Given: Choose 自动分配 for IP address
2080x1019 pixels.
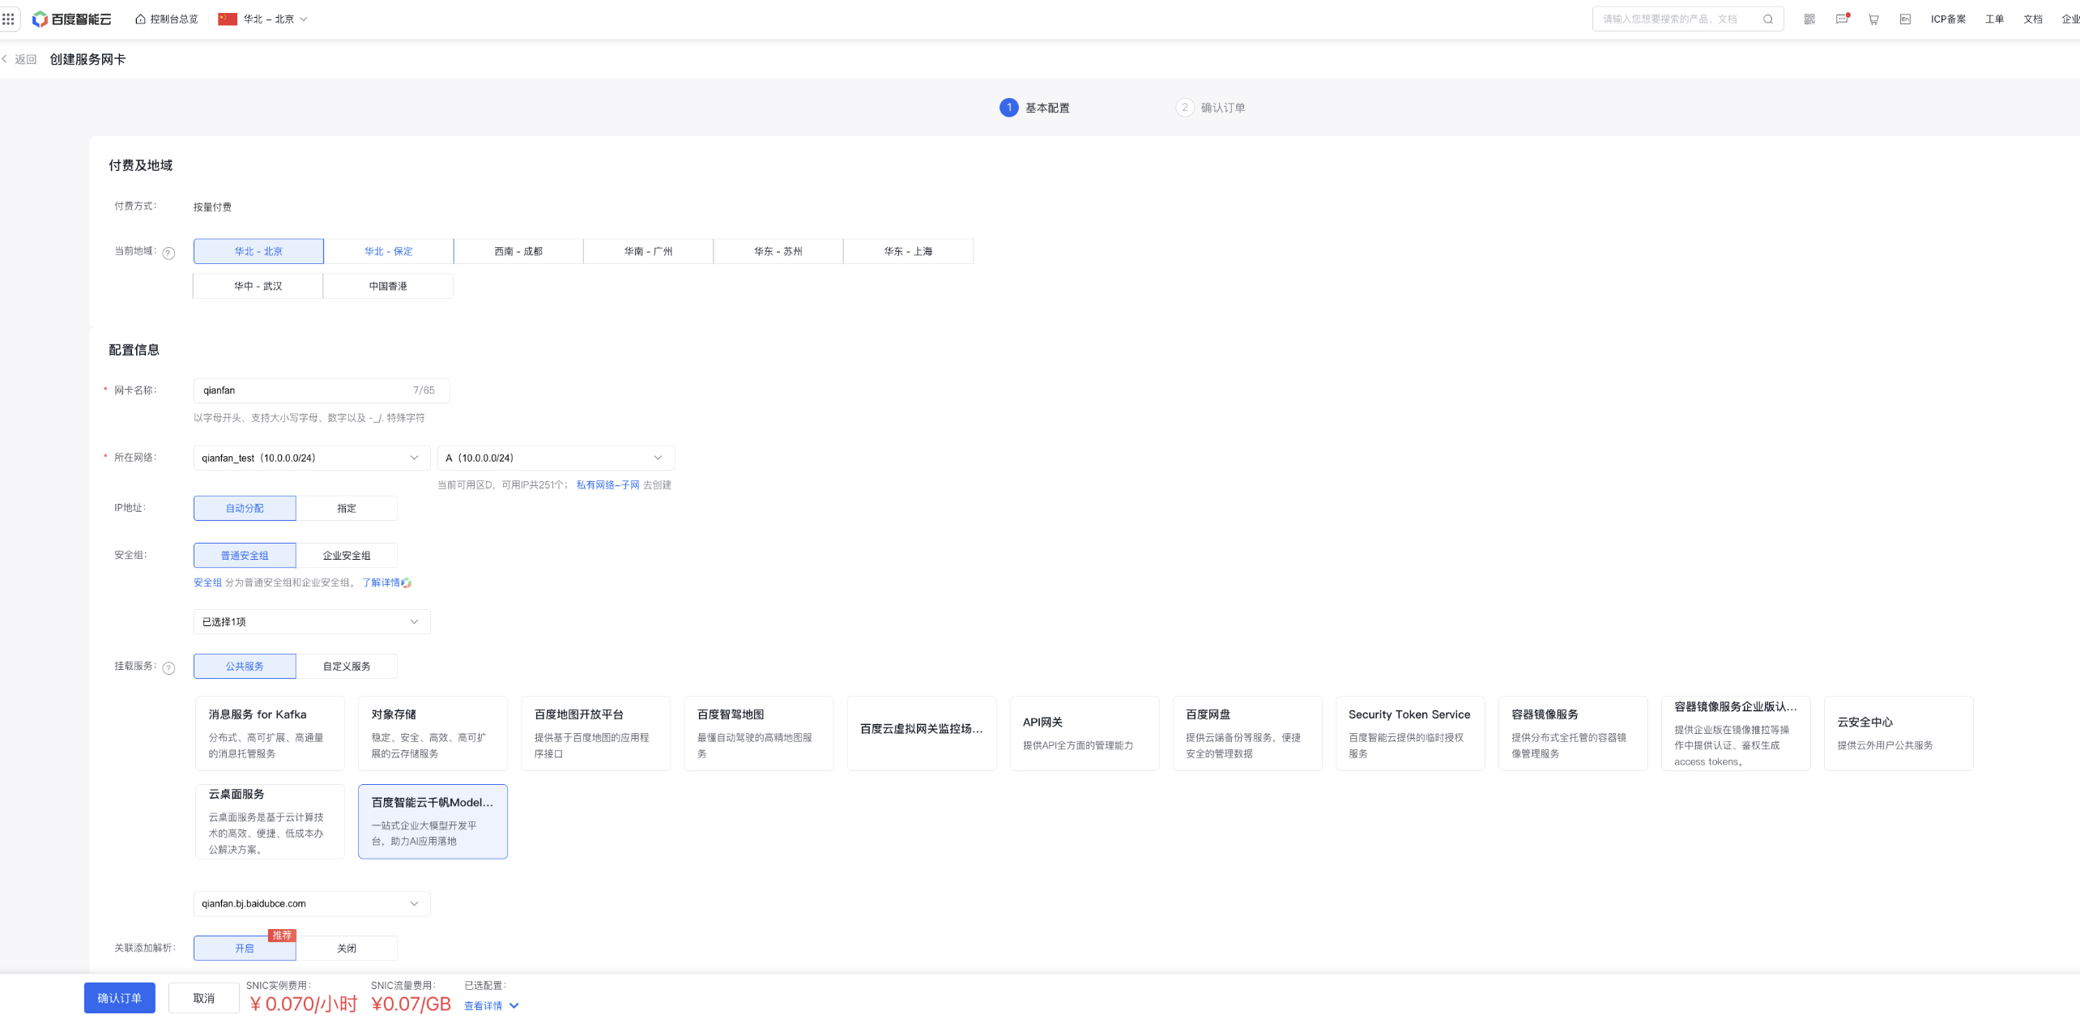Looking at the screenshot, I should coord(245,508).
